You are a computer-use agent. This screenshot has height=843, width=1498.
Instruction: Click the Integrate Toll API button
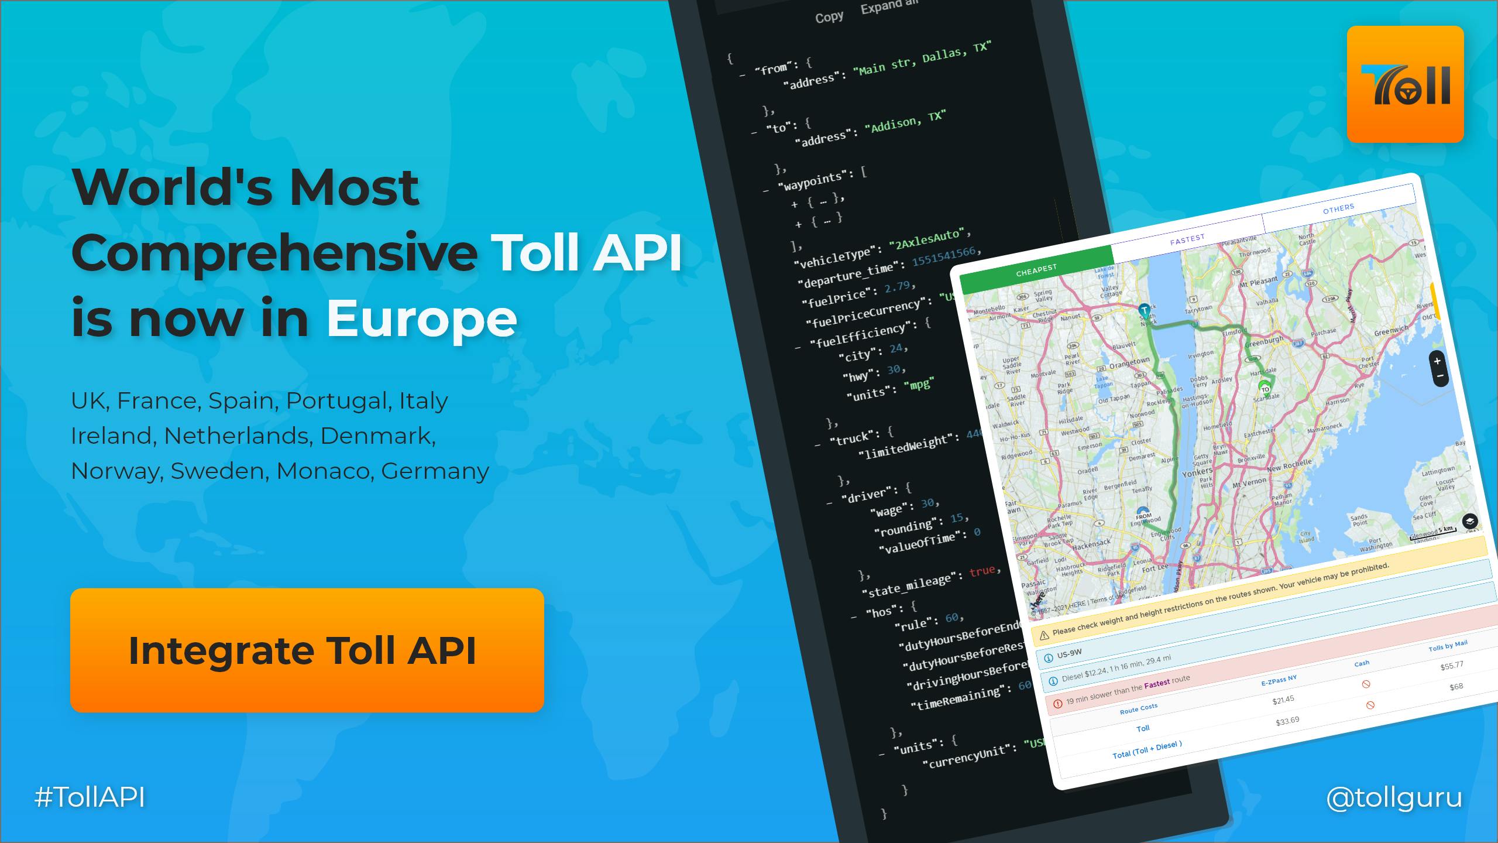pos(307,650)
